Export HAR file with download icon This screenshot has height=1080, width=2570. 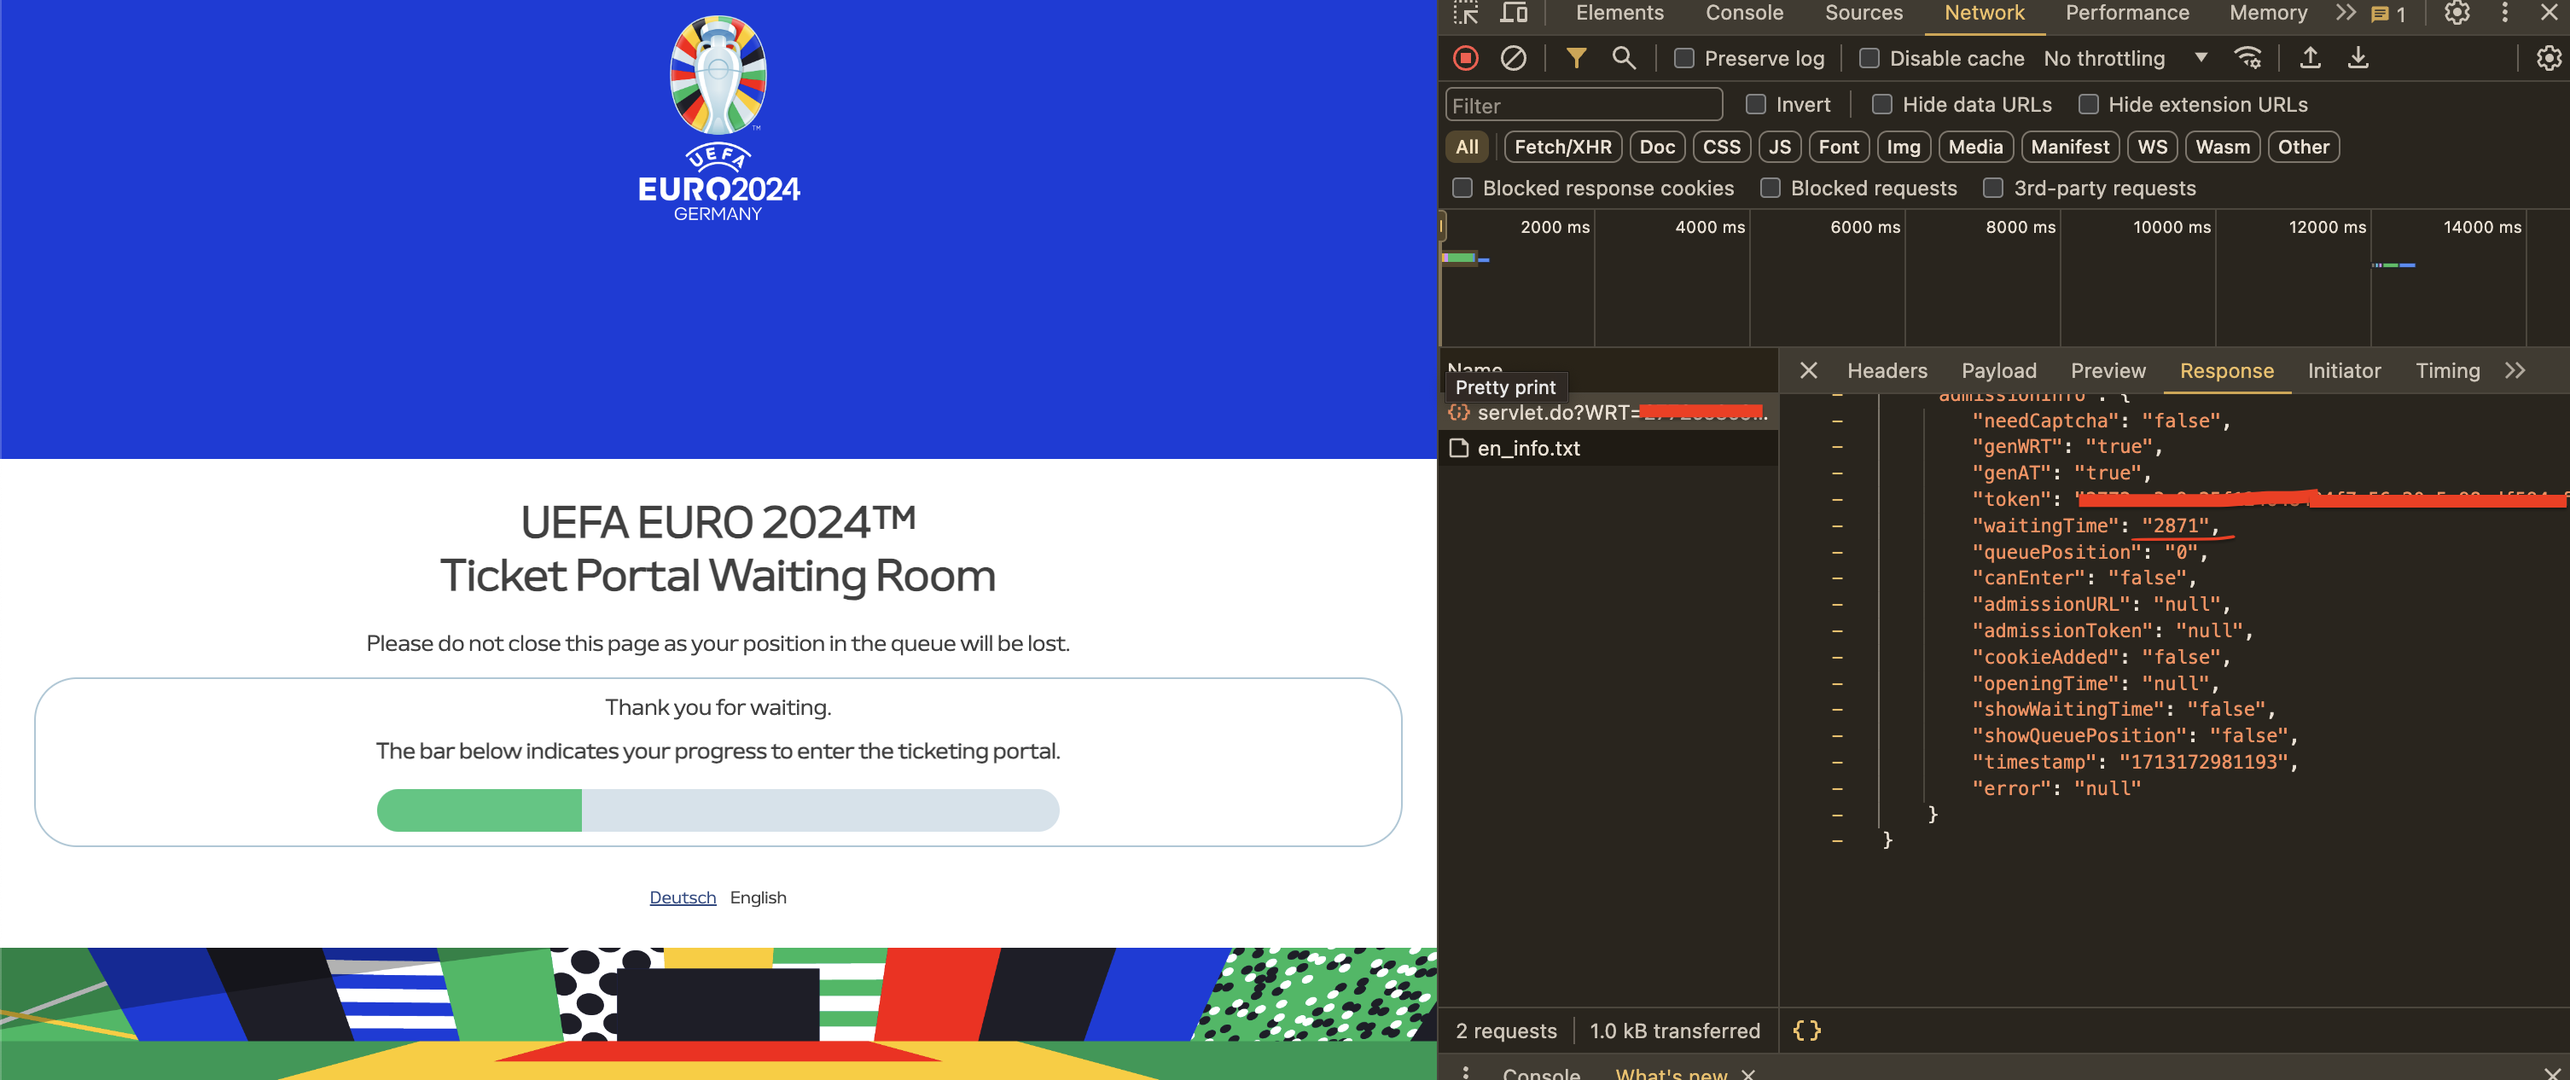pos(2358,58)
